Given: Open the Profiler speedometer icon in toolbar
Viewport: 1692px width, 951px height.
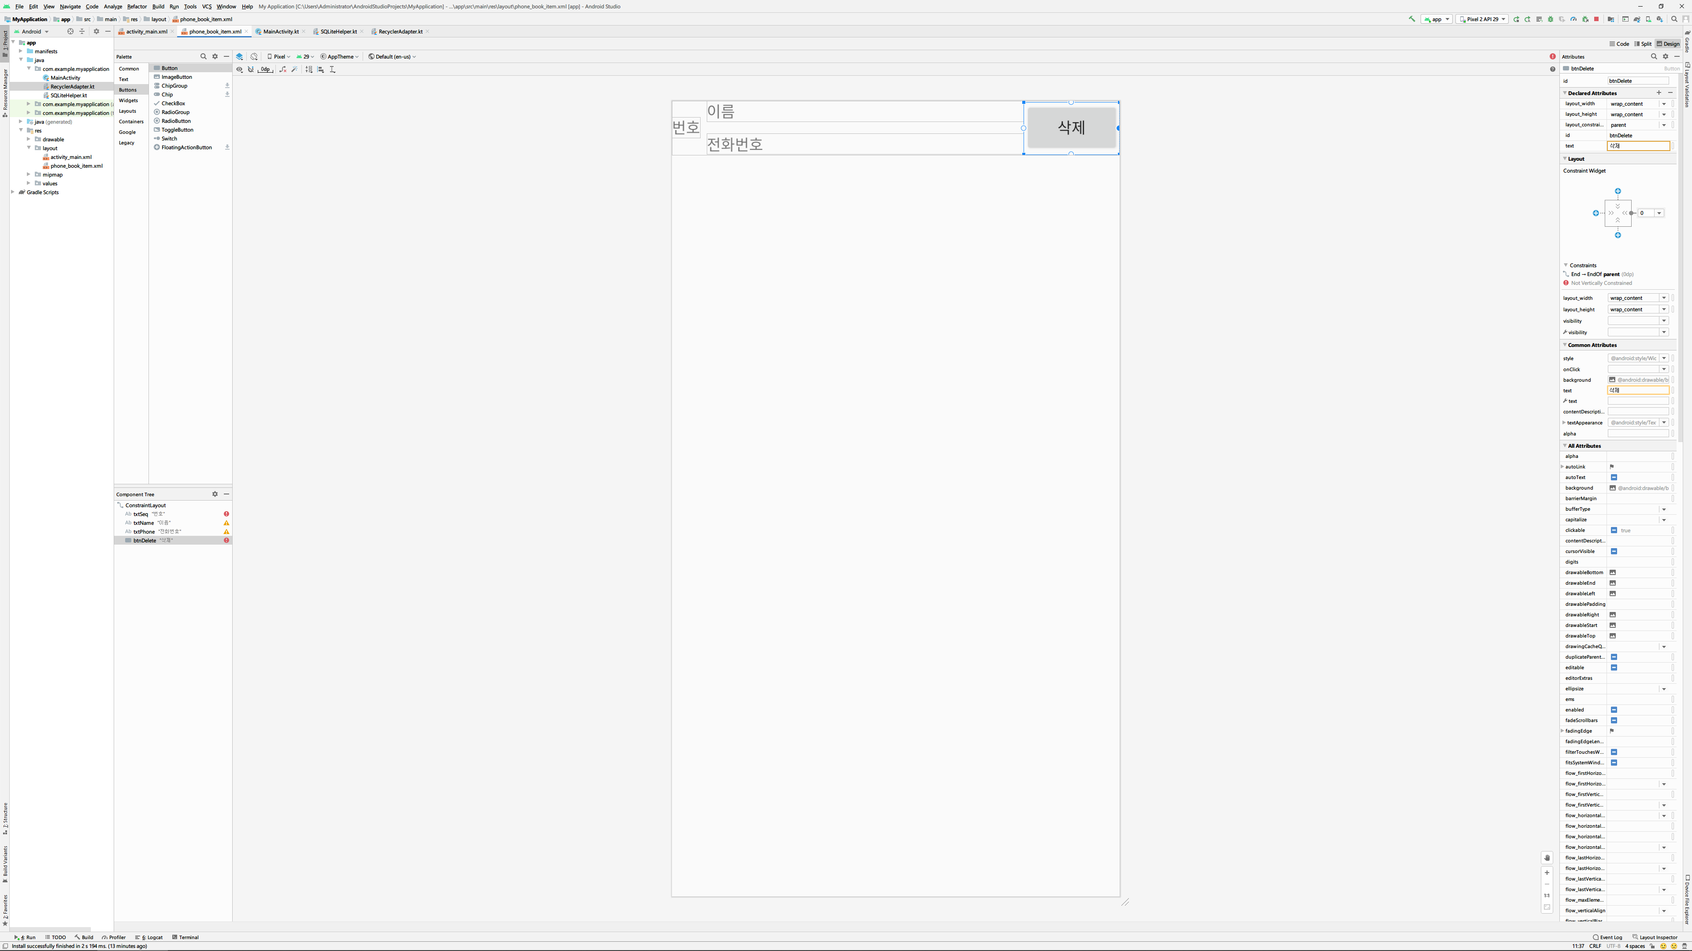Looking at the screenshot, I should point(1574,20).
